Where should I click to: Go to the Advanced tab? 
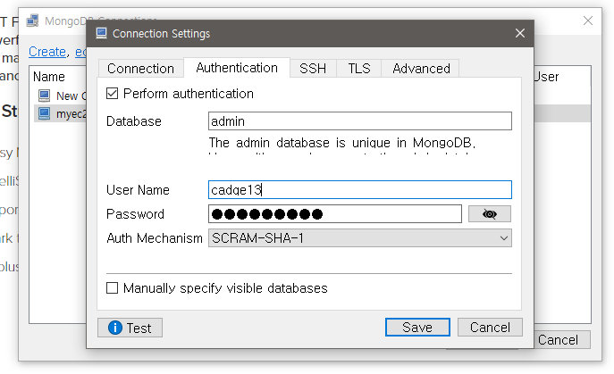(421, 69)
